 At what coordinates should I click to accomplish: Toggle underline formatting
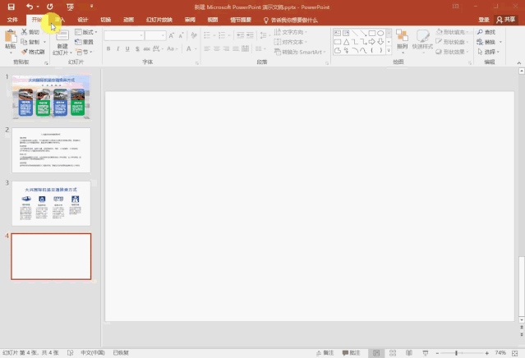pyautogui.click(x=127, y=48)
